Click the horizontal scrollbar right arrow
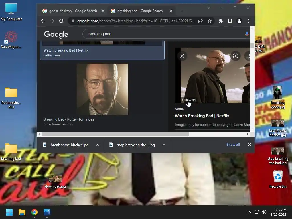The image size is (292, 219). tap(248, 134)
